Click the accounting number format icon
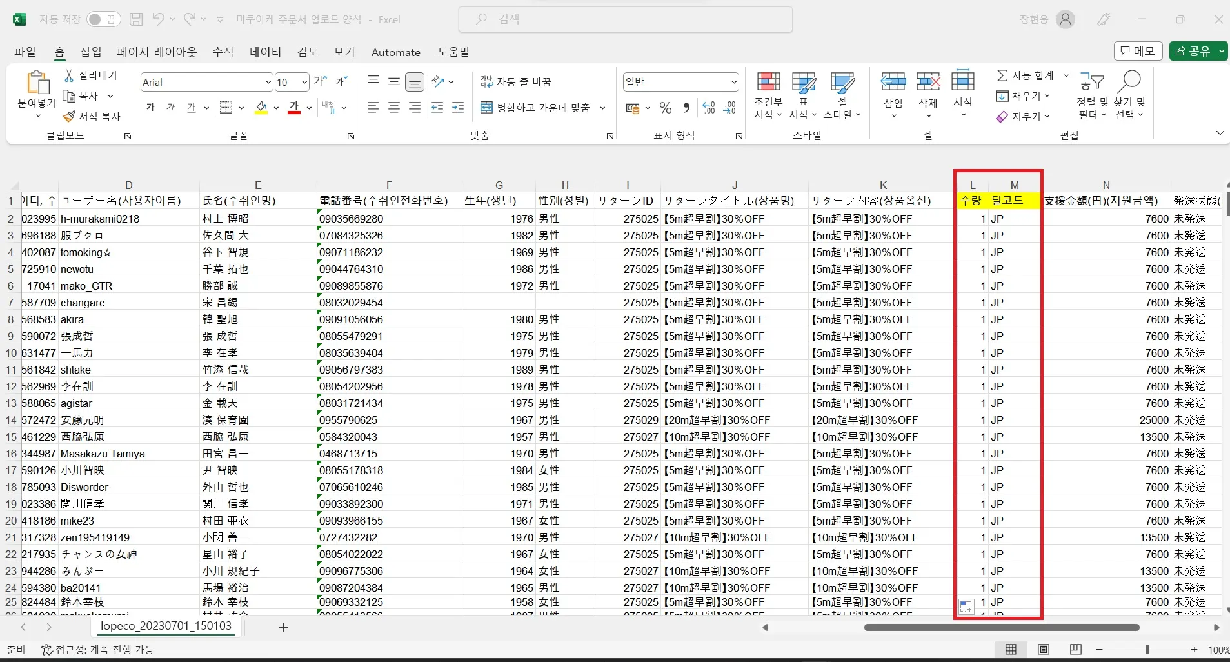The image size is (1230, 662). pyautogui.click(x=633, y=108)
